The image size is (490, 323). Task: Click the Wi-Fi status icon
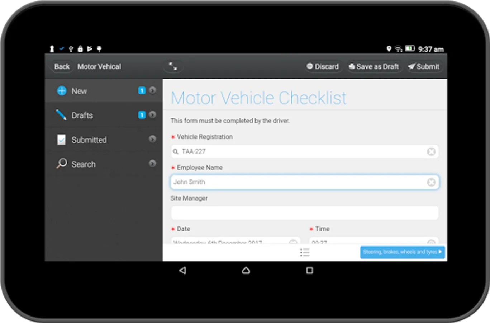coord(399,49)
